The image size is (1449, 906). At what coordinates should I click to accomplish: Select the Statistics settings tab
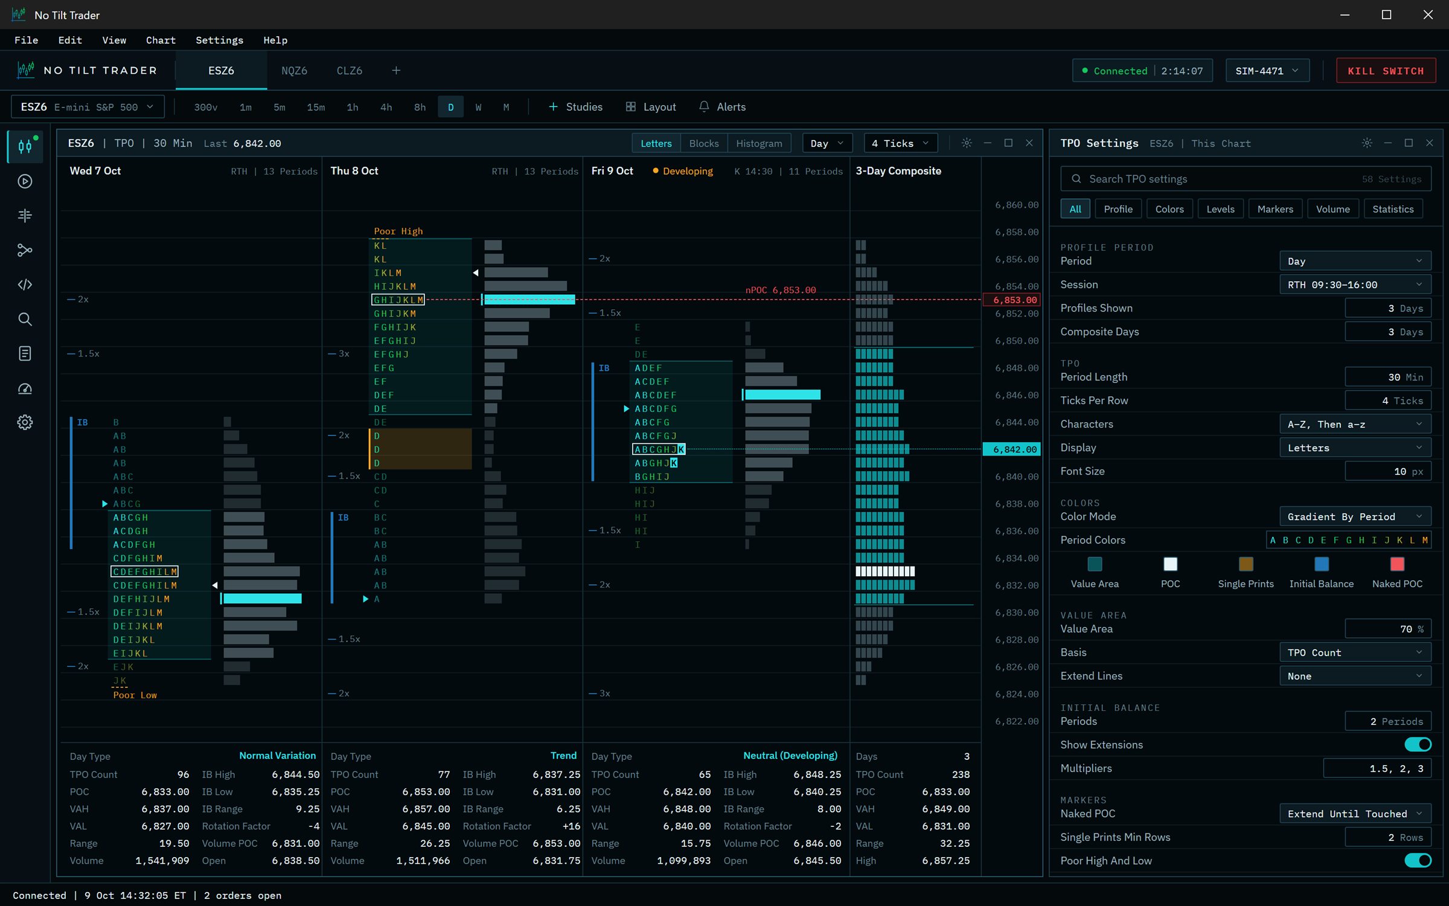point(1393,209)
